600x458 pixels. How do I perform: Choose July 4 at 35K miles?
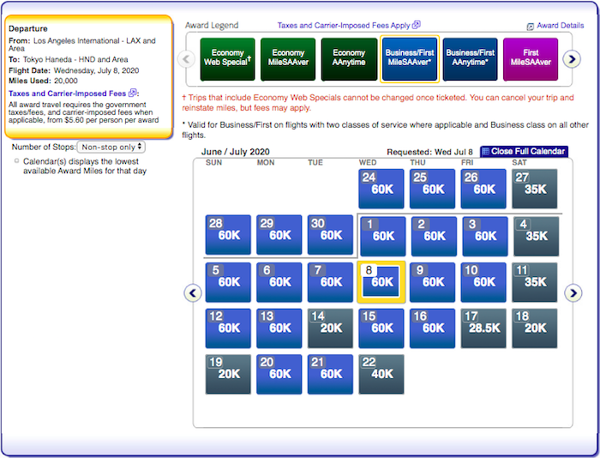click(536, 236)
